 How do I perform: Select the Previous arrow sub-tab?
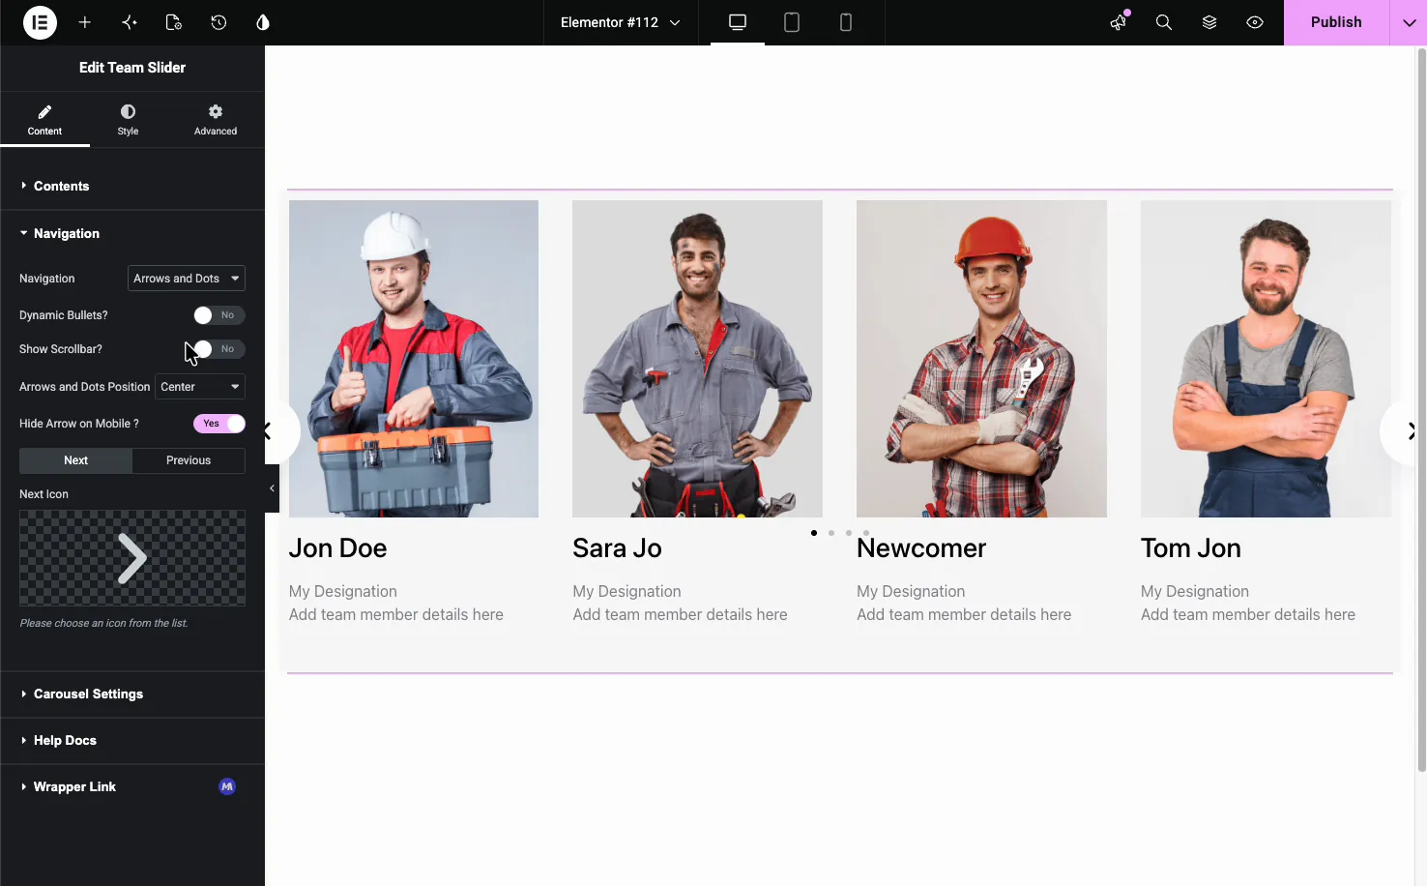click(189, 460)
